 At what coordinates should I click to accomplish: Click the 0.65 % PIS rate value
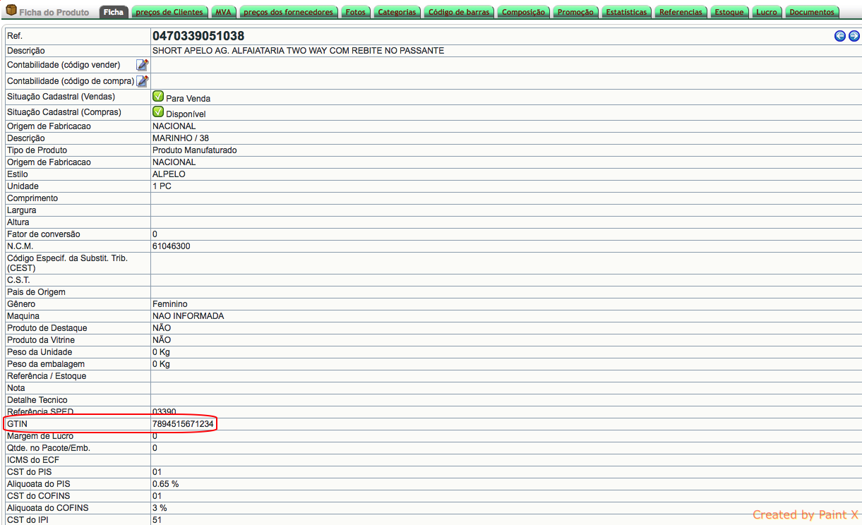click(166, 484)
